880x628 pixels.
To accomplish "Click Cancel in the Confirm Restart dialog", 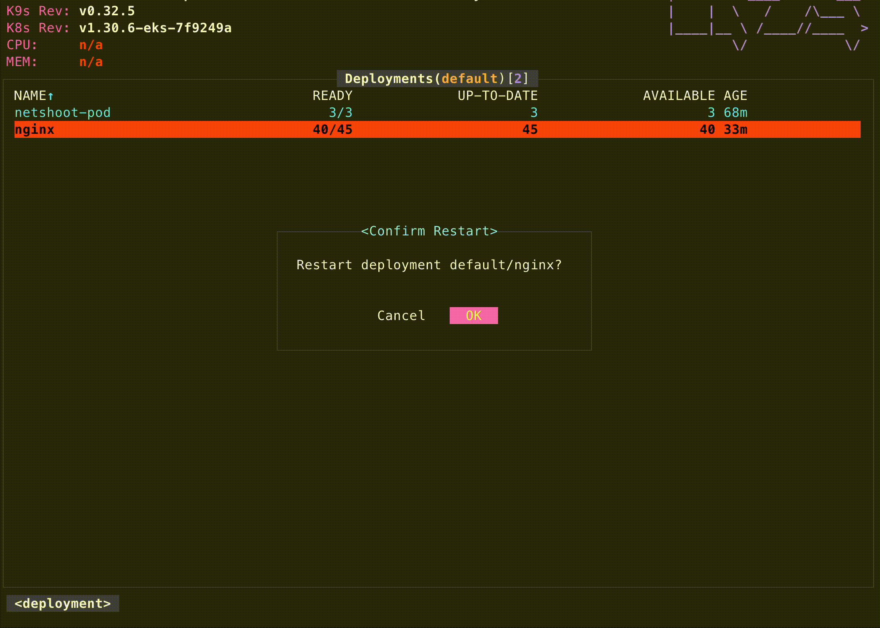I will [x=401, y=316].
